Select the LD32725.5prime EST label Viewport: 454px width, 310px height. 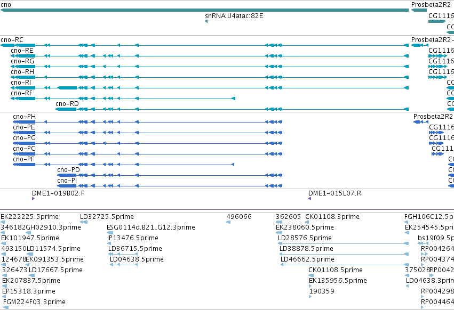(x=107, y=217)
